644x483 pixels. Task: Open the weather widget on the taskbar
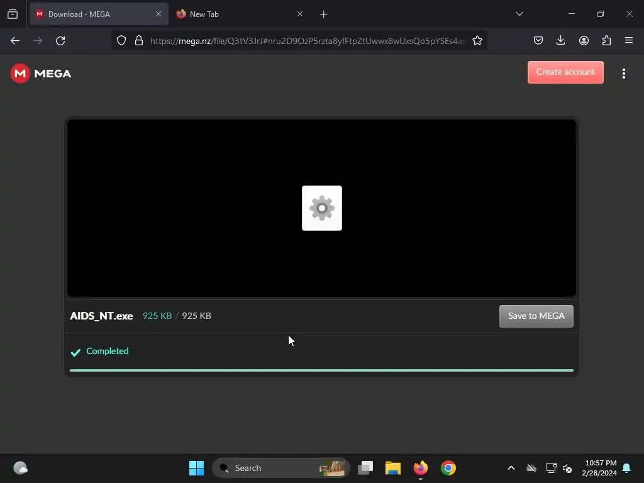tap(21, 468)
